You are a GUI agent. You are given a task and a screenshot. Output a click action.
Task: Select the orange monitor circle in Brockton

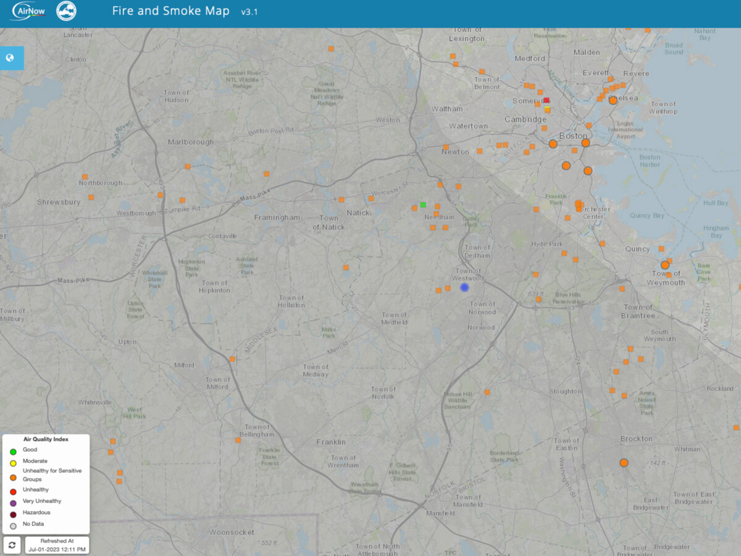click(624, 463)
